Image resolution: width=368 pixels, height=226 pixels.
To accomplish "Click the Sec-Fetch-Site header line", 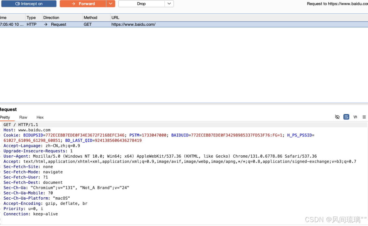I will [28, 167].
